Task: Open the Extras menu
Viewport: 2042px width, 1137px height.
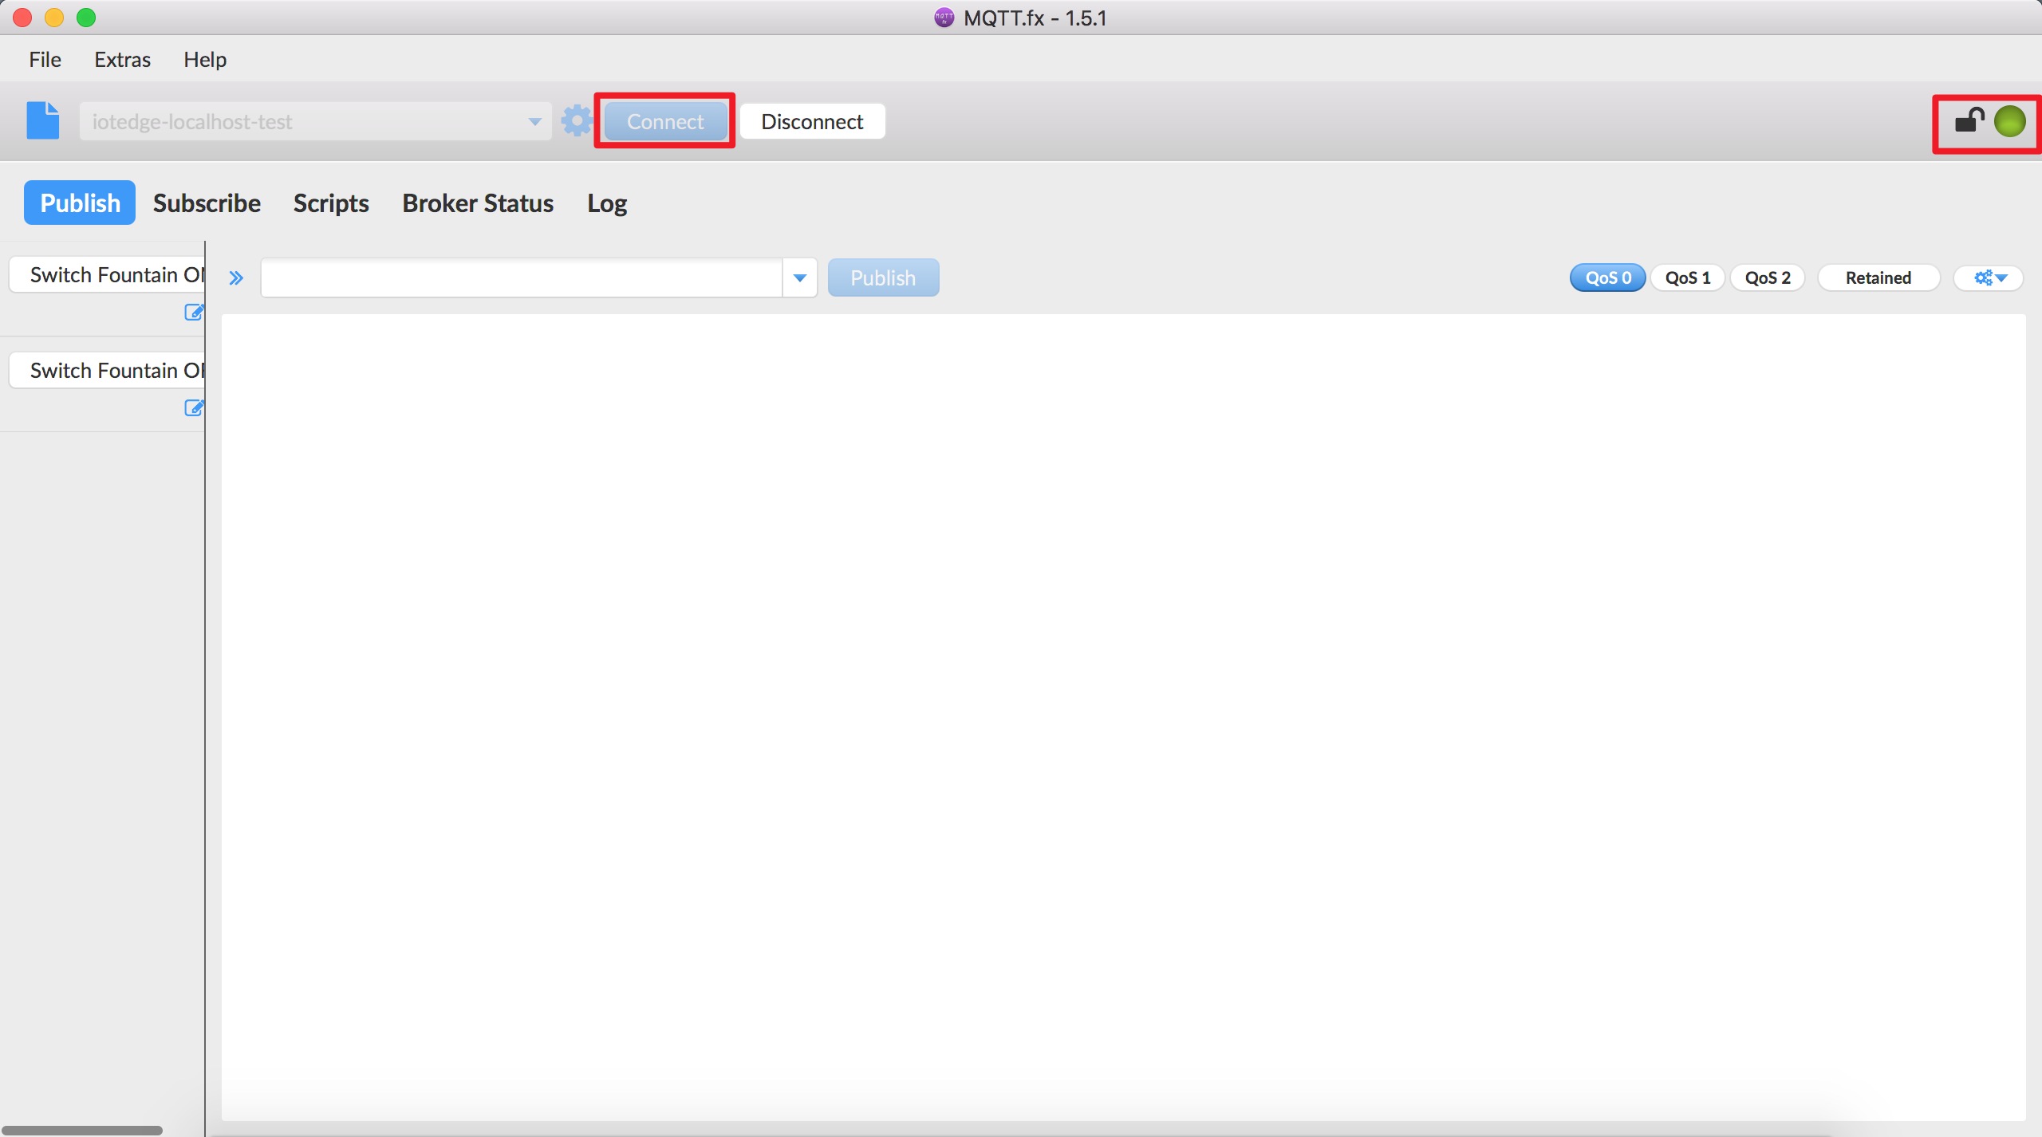Action: [124, 61]
